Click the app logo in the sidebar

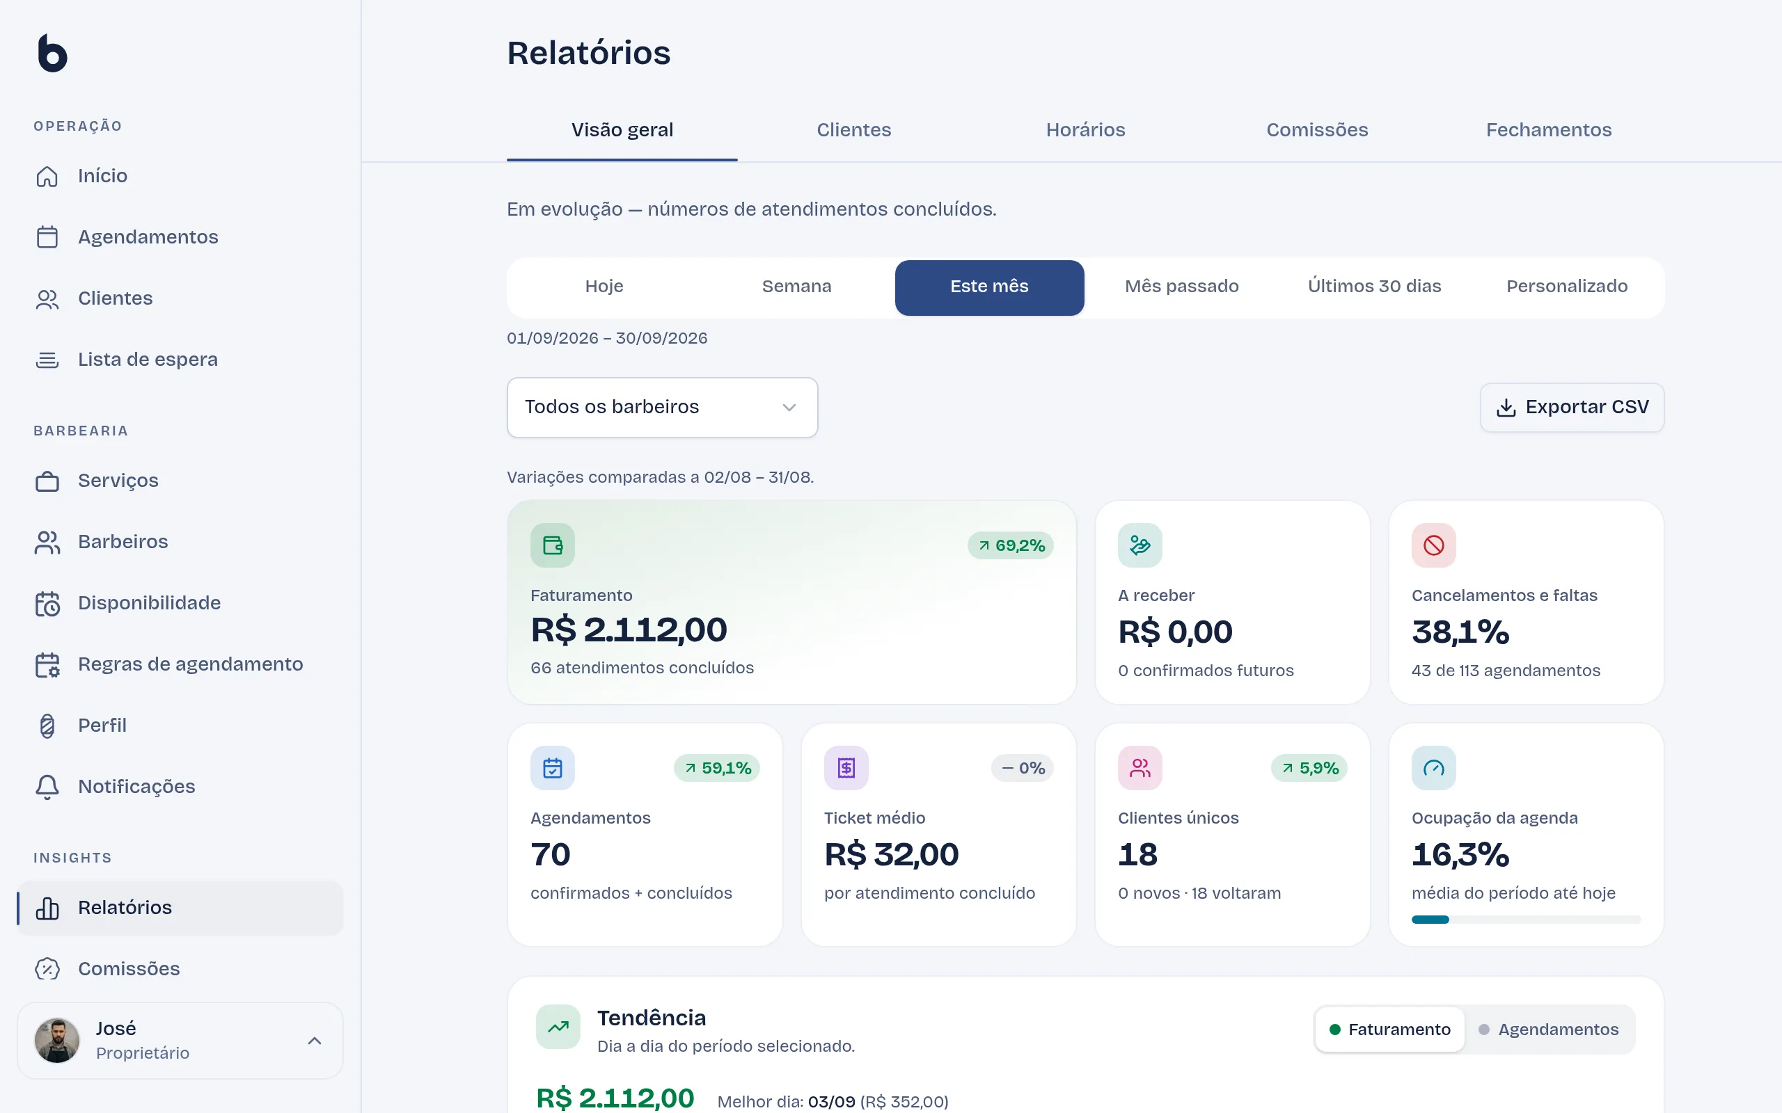[x=52, y=53]
